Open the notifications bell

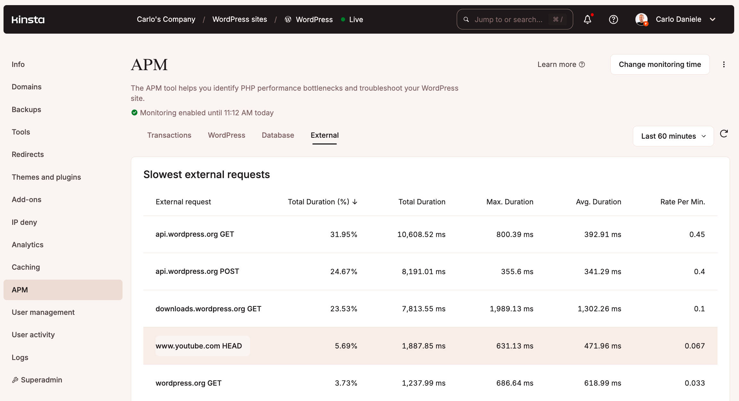[x=587, y=20]
